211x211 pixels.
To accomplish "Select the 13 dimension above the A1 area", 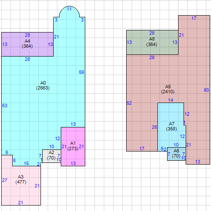I will click(73, 124).
